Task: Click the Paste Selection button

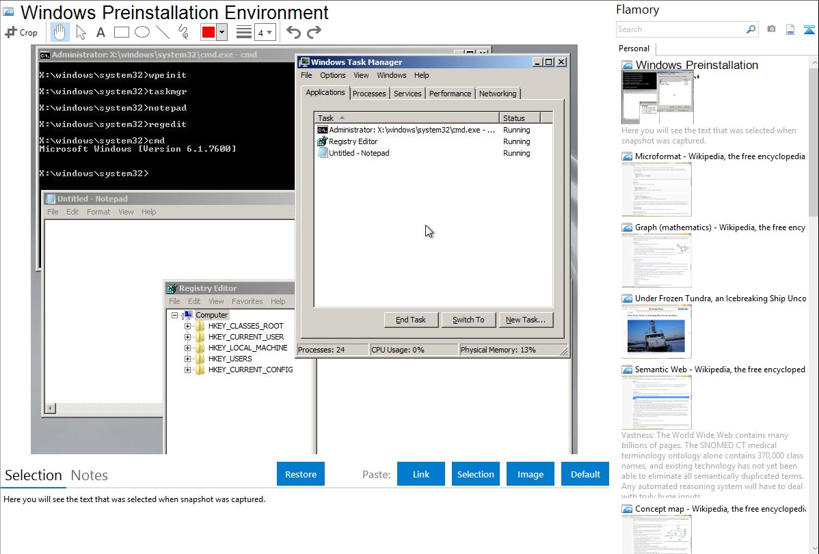Action: click(475, 474)
